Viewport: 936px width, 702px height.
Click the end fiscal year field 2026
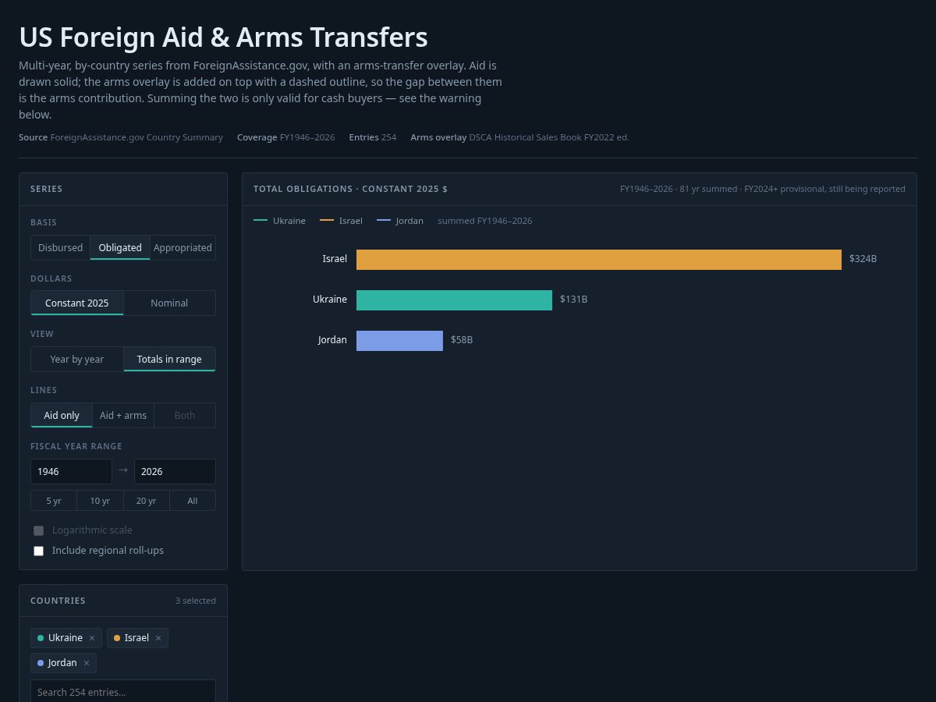tap(175, 471)
